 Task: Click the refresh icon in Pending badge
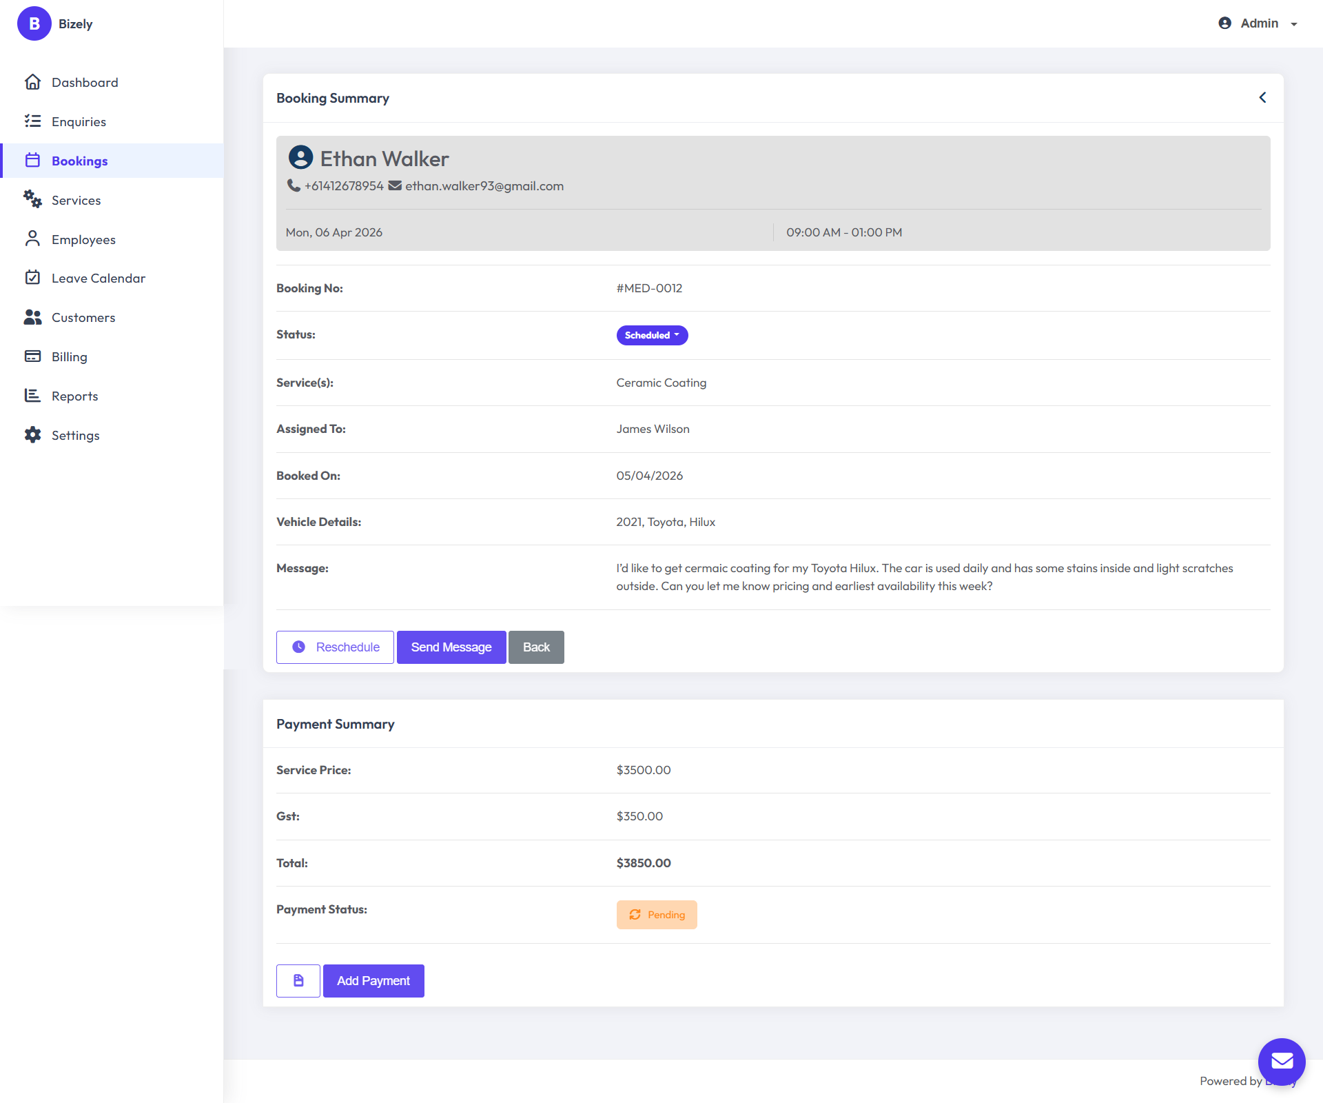(x=635, y=915)
